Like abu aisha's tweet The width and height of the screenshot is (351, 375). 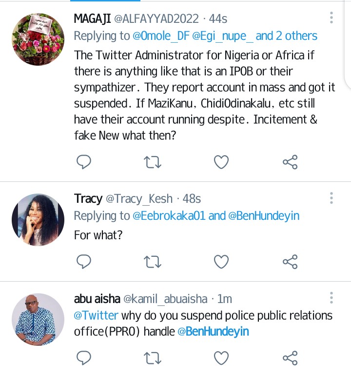click(221, 357)
